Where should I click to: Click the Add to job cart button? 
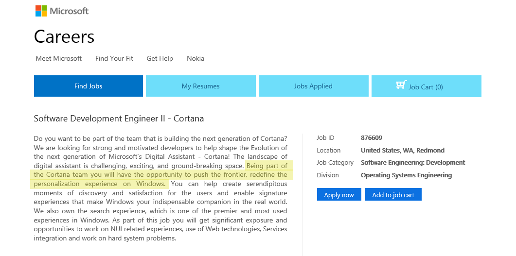[393, 194]
